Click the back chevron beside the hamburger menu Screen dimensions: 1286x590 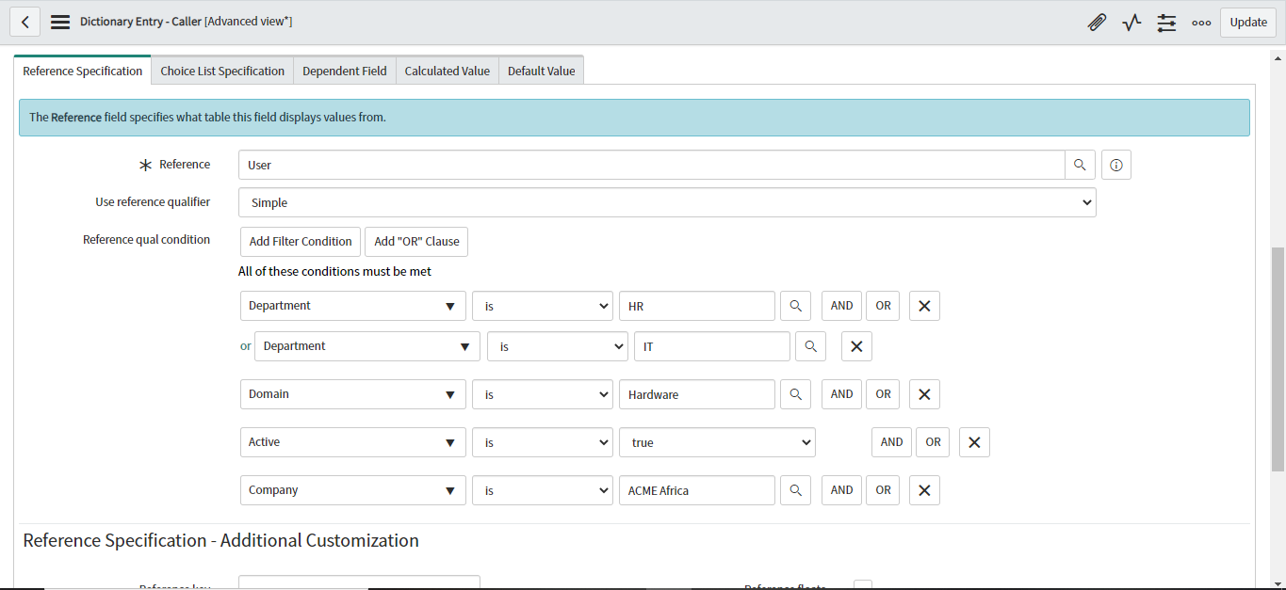[24, 21]
